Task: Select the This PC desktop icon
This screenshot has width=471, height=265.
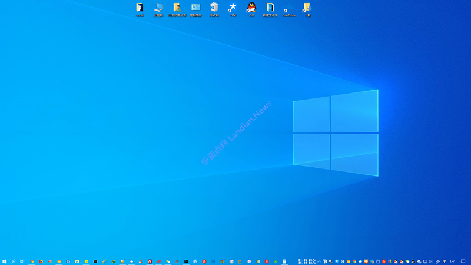Action: [158, 9]
